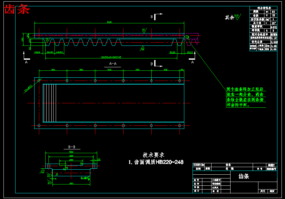
Task: Select the 齿向公差 row label
Action: 257,42
